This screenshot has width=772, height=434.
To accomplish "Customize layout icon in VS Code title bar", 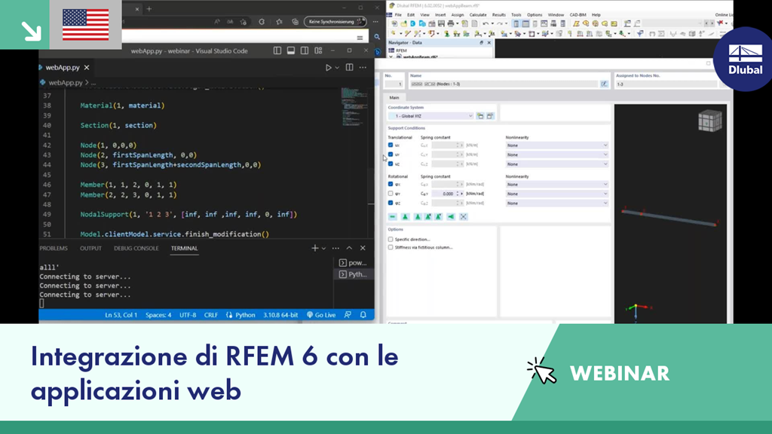I will click(x=319, y=50).
